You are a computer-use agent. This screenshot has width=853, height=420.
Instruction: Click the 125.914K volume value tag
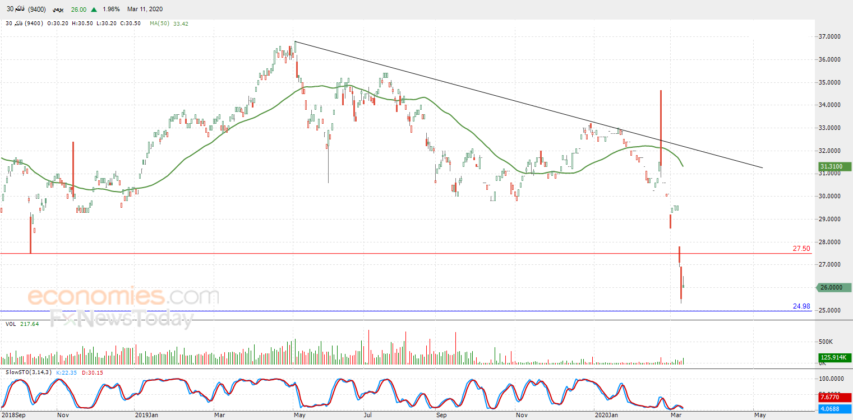pyautogui.click(x=834, y=357)
